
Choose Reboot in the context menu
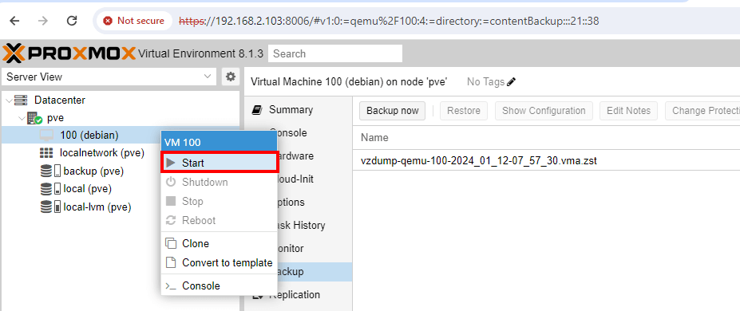pos(219,220)
